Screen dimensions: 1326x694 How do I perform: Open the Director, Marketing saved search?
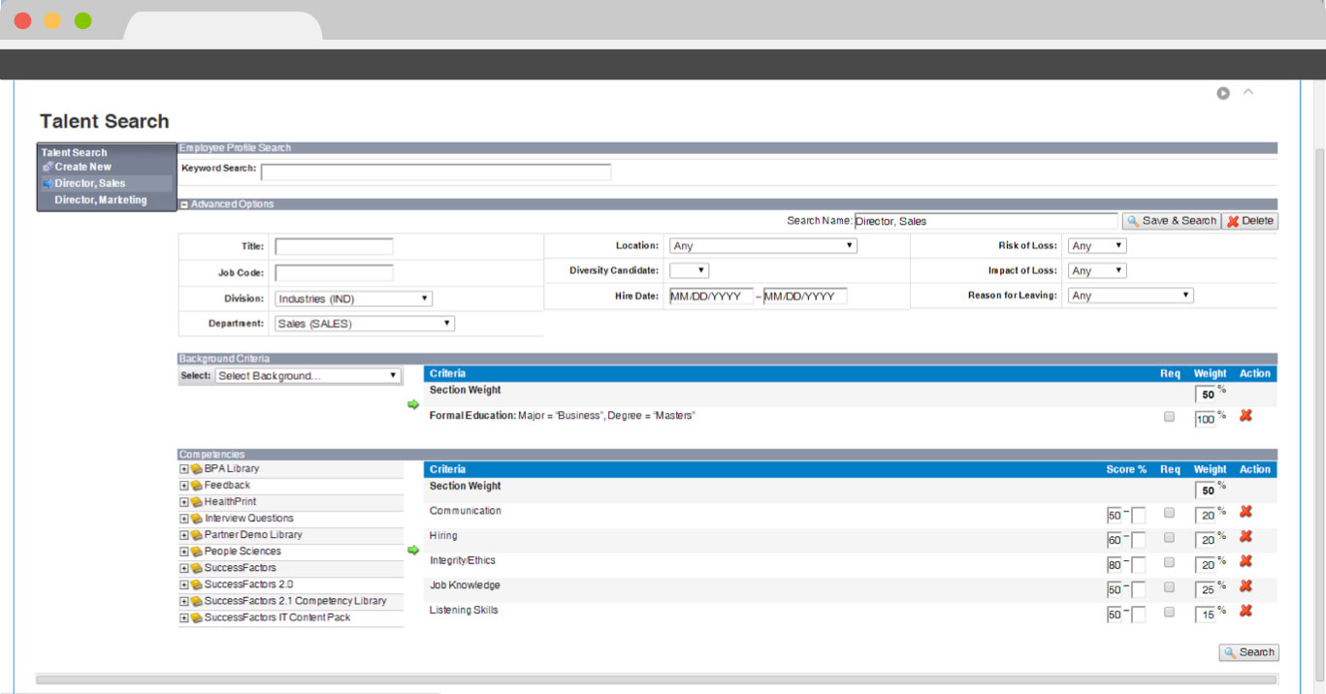tap(101, 200)
